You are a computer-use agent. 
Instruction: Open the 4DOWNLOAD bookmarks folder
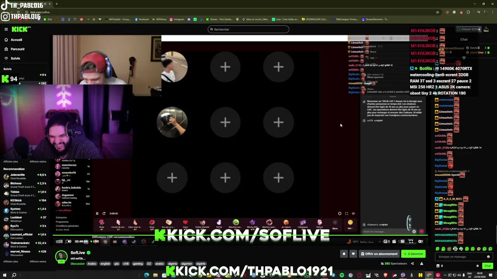(x=315, y=19)
